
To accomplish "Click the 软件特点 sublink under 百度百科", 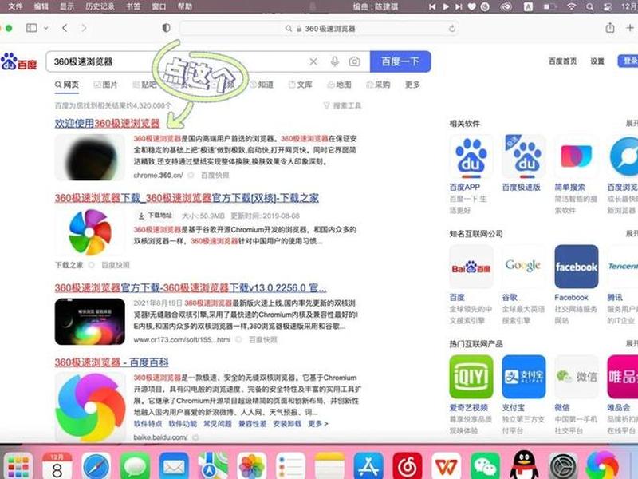I will 148,424.
